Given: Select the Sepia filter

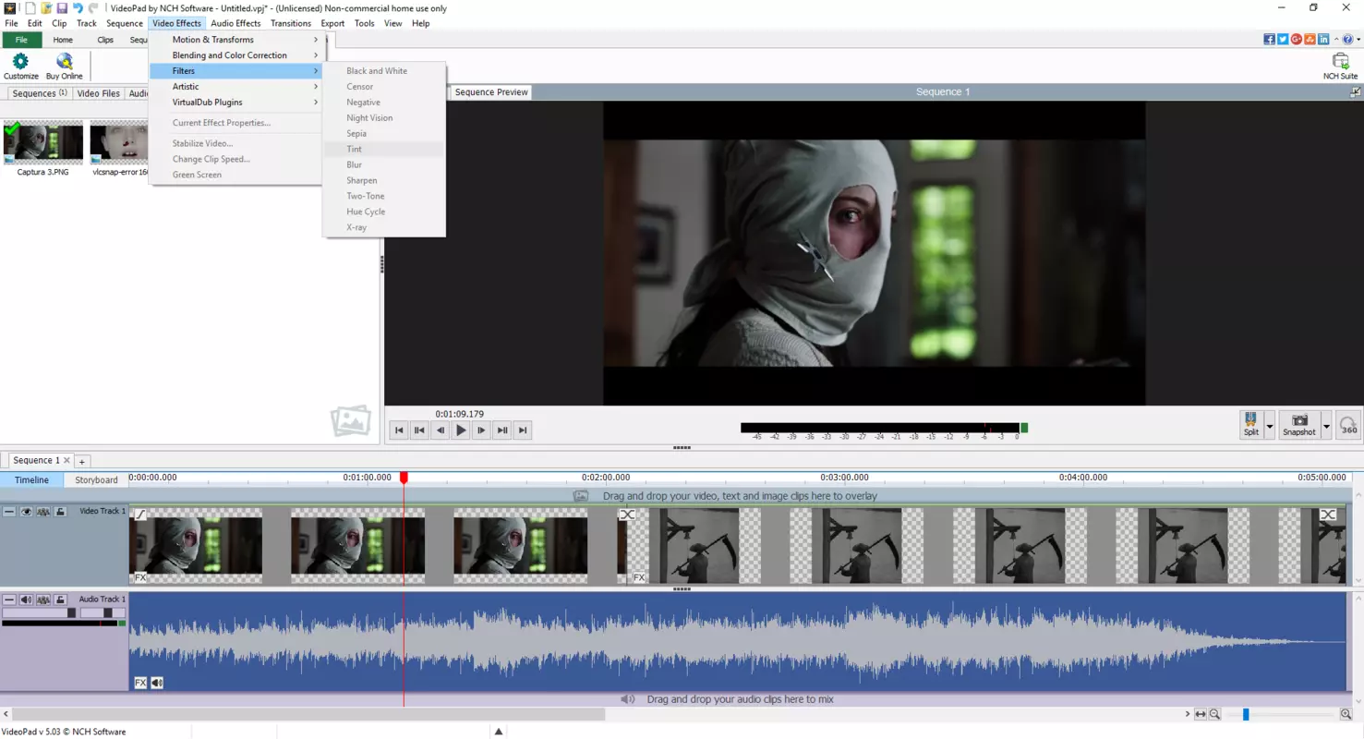Looking at the screenshot, I should pos(384,133).
